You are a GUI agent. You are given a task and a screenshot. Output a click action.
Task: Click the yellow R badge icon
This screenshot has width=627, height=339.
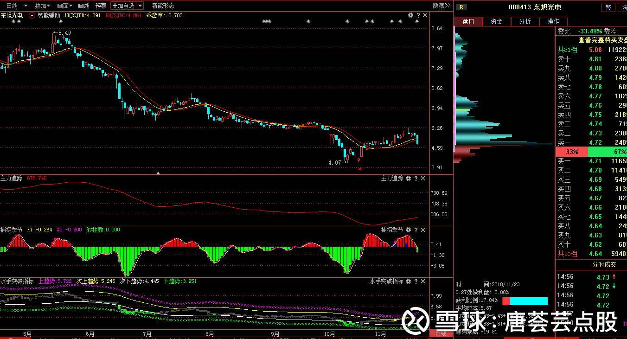(461, 6)
